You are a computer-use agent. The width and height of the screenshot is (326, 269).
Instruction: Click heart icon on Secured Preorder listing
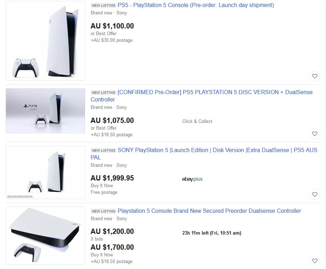click(x=314, y=261)
